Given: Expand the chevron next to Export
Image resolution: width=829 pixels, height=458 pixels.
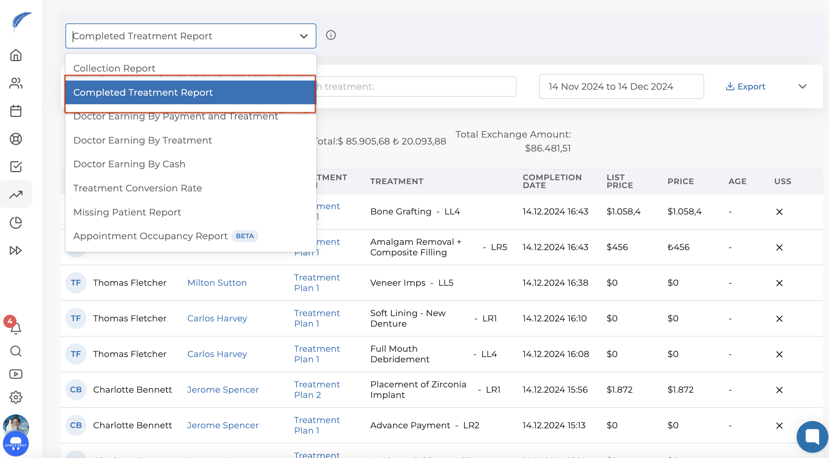Looking at the screenshot, I should 802,86.
